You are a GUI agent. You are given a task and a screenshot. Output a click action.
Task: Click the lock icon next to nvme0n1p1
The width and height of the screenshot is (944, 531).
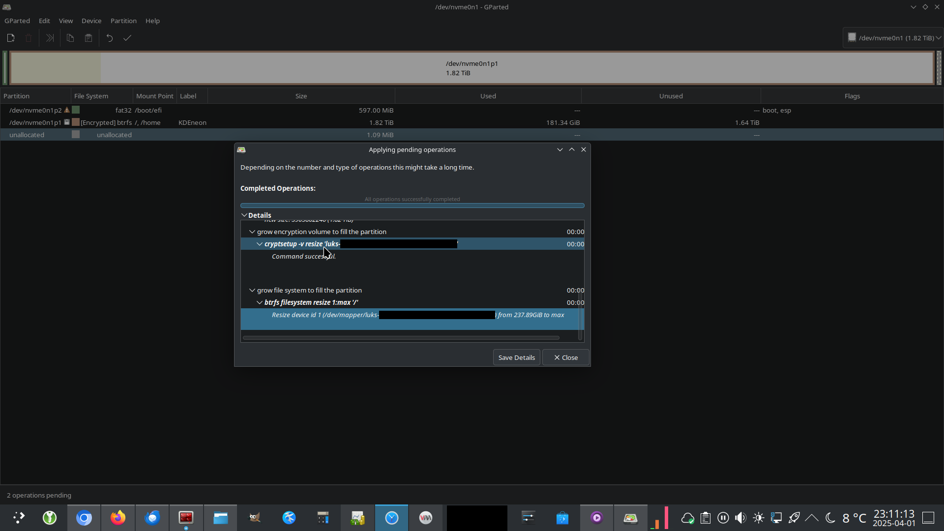pos(67,122)
